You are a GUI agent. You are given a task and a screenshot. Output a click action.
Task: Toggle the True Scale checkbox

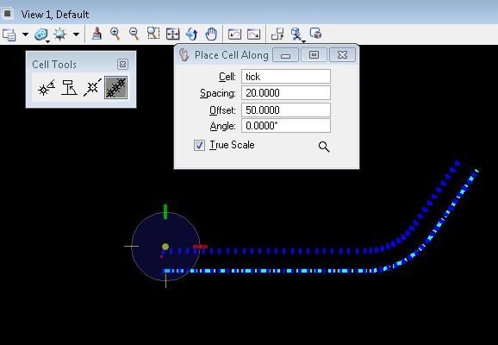pyautogui.click(x=199, y=145)
